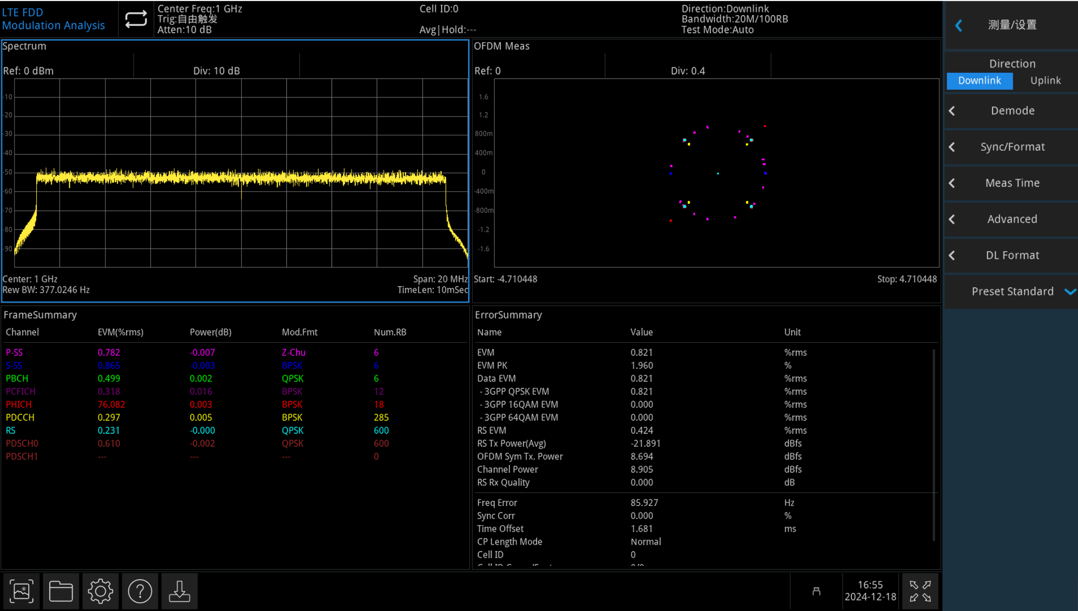Select the PDSCH1 channel row
This screenshot has width=1078, height=611.
point(235,457)
